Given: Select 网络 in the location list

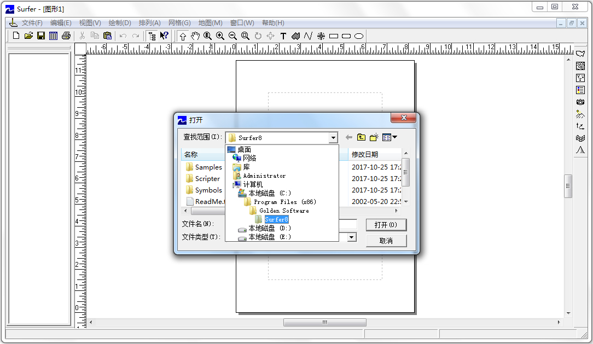Looking at the screenshot, I should click(249, 158).
